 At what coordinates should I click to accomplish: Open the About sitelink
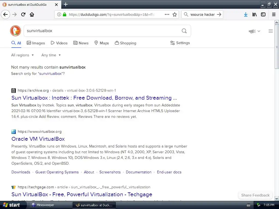[x=89, y=172]
